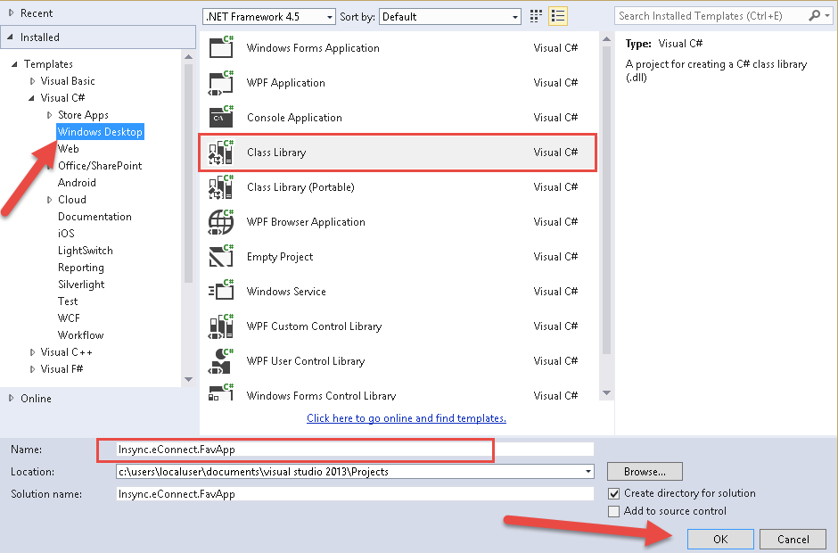Open the .NET Framework 4.5 version dropdown
Screen dimensions: 838x553
pyautogui.click(x=269, y=17)
